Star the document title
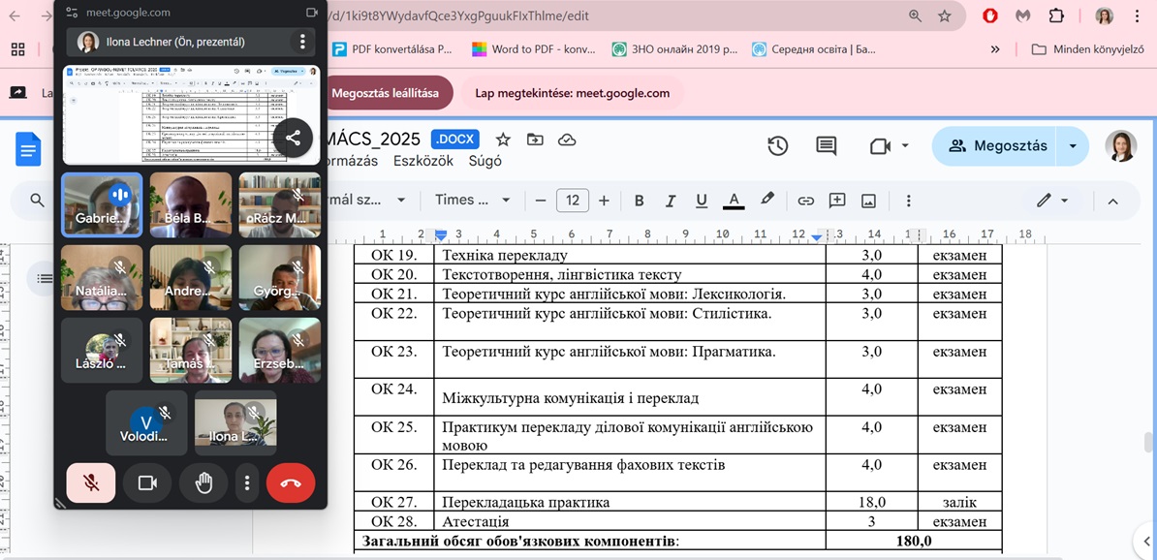Viewport: 1157px width, 560px height. 503,140
